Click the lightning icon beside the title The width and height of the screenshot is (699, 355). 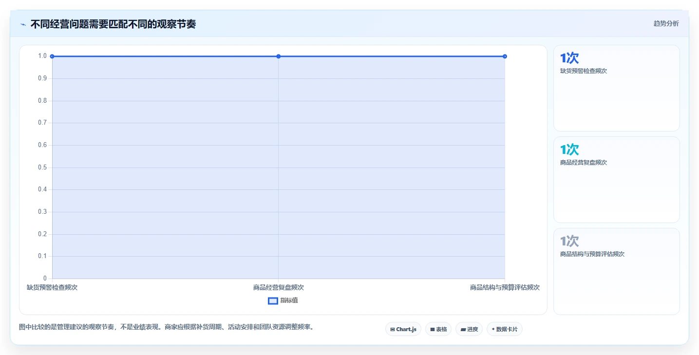pyautogui.click(x=23, y=24)
